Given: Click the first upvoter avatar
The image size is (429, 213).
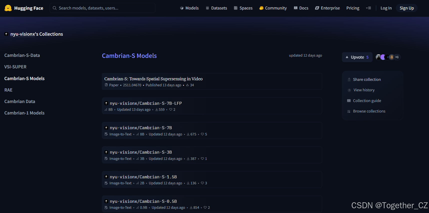Looking at the screenshot, I should click(x=378, y=57).
